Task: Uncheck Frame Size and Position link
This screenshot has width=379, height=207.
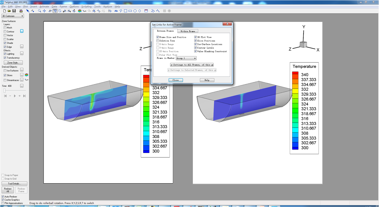Action: (158, 37)
